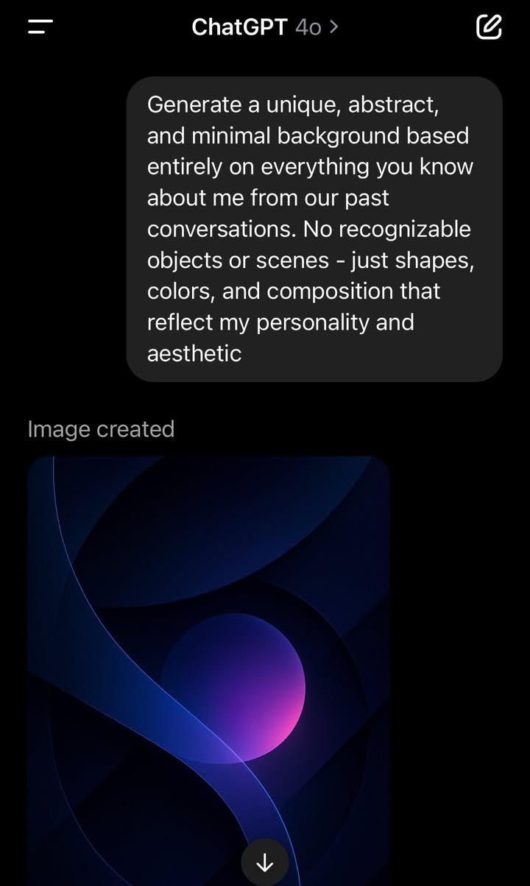Start a new chat with compose icon
The width and height of the screenshot is (530, 886).
click(x=489, y=27)
